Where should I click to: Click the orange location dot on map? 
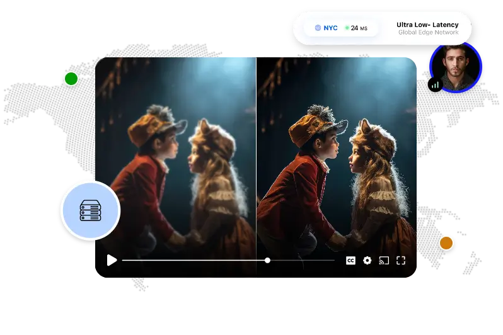pos(446,243)
